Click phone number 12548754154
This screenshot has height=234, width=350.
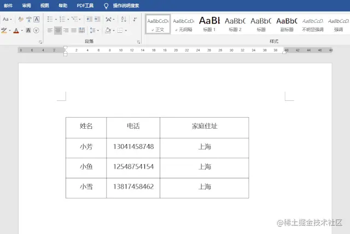[133, 167]
